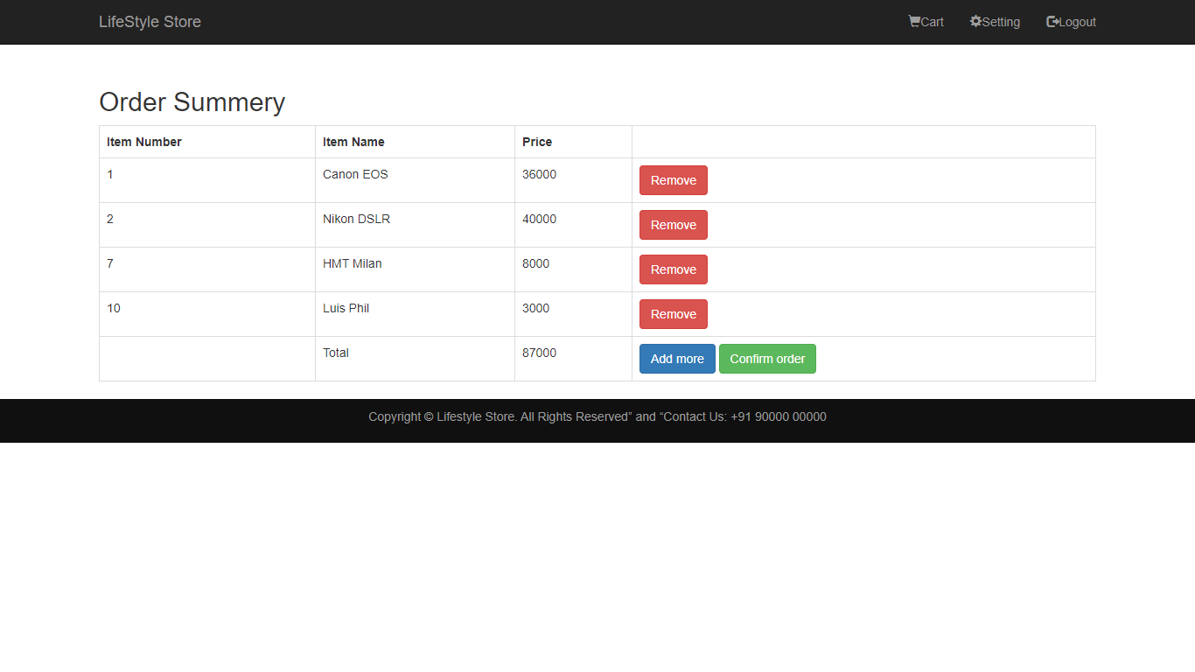Select the Item Name column header
The width and height of the screenshot is (1195, 672).
tap(353, 142)
